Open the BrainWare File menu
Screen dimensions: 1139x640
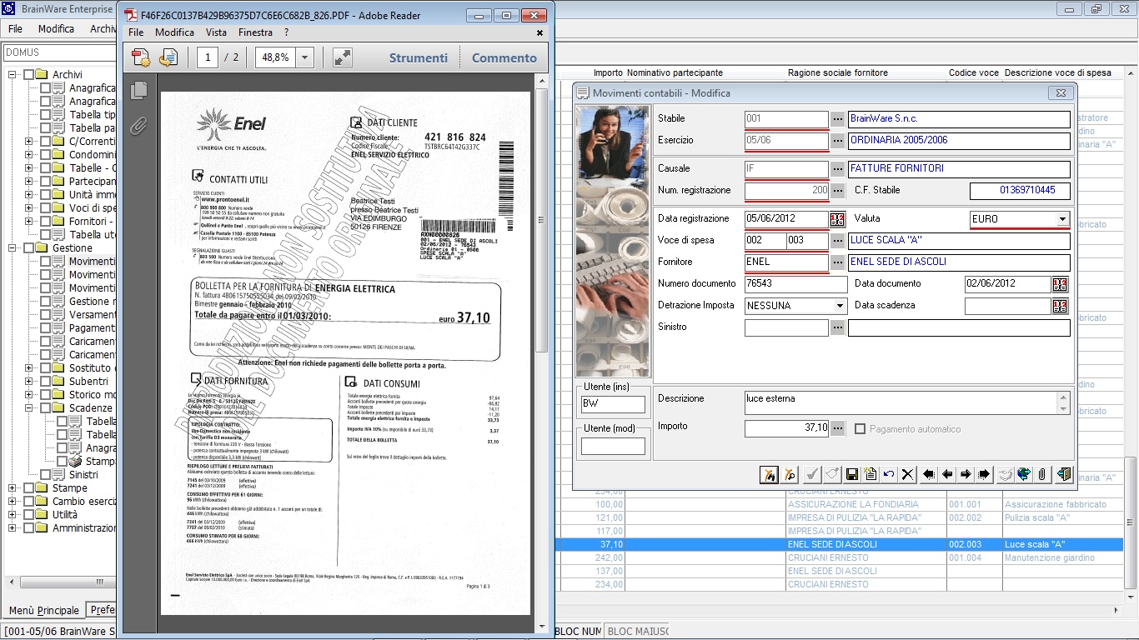(x=15, y=28)
